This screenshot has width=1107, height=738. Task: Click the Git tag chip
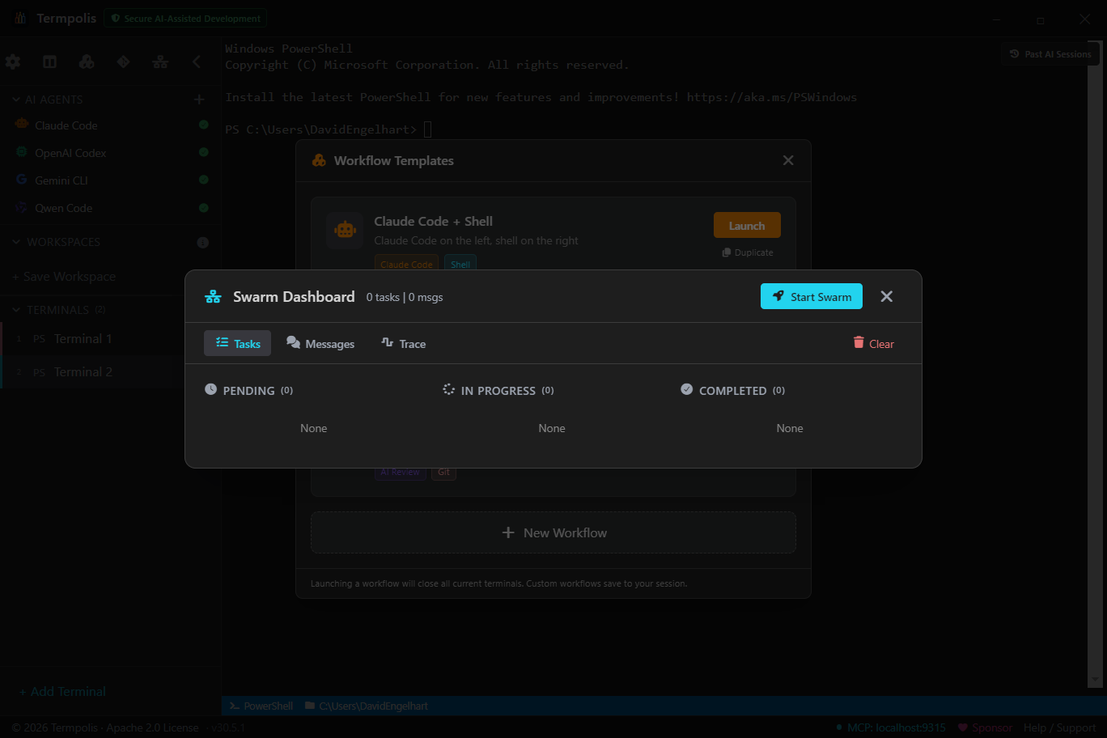tap(443, 473)
